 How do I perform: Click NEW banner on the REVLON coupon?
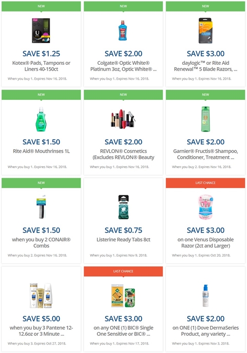point(123,94)
